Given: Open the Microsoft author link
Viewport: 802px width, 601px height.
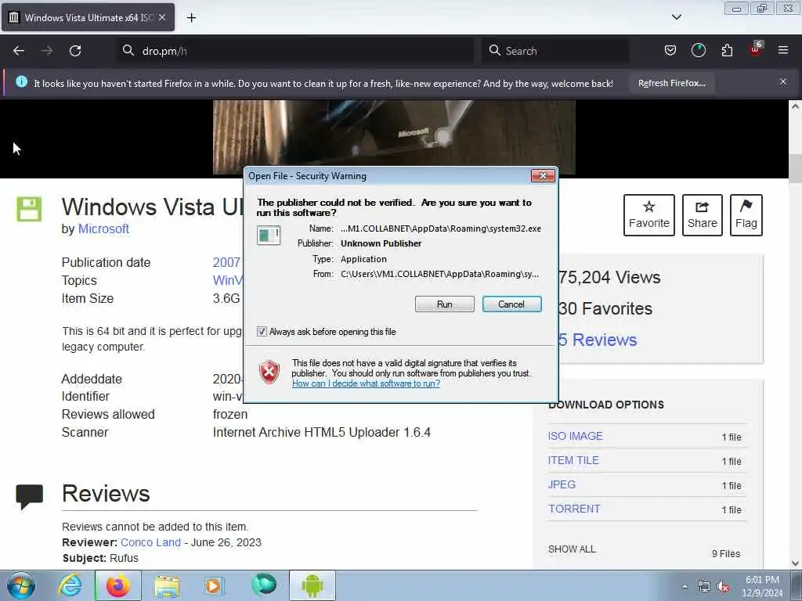Looking at the screenshot, I should point(103,229).
